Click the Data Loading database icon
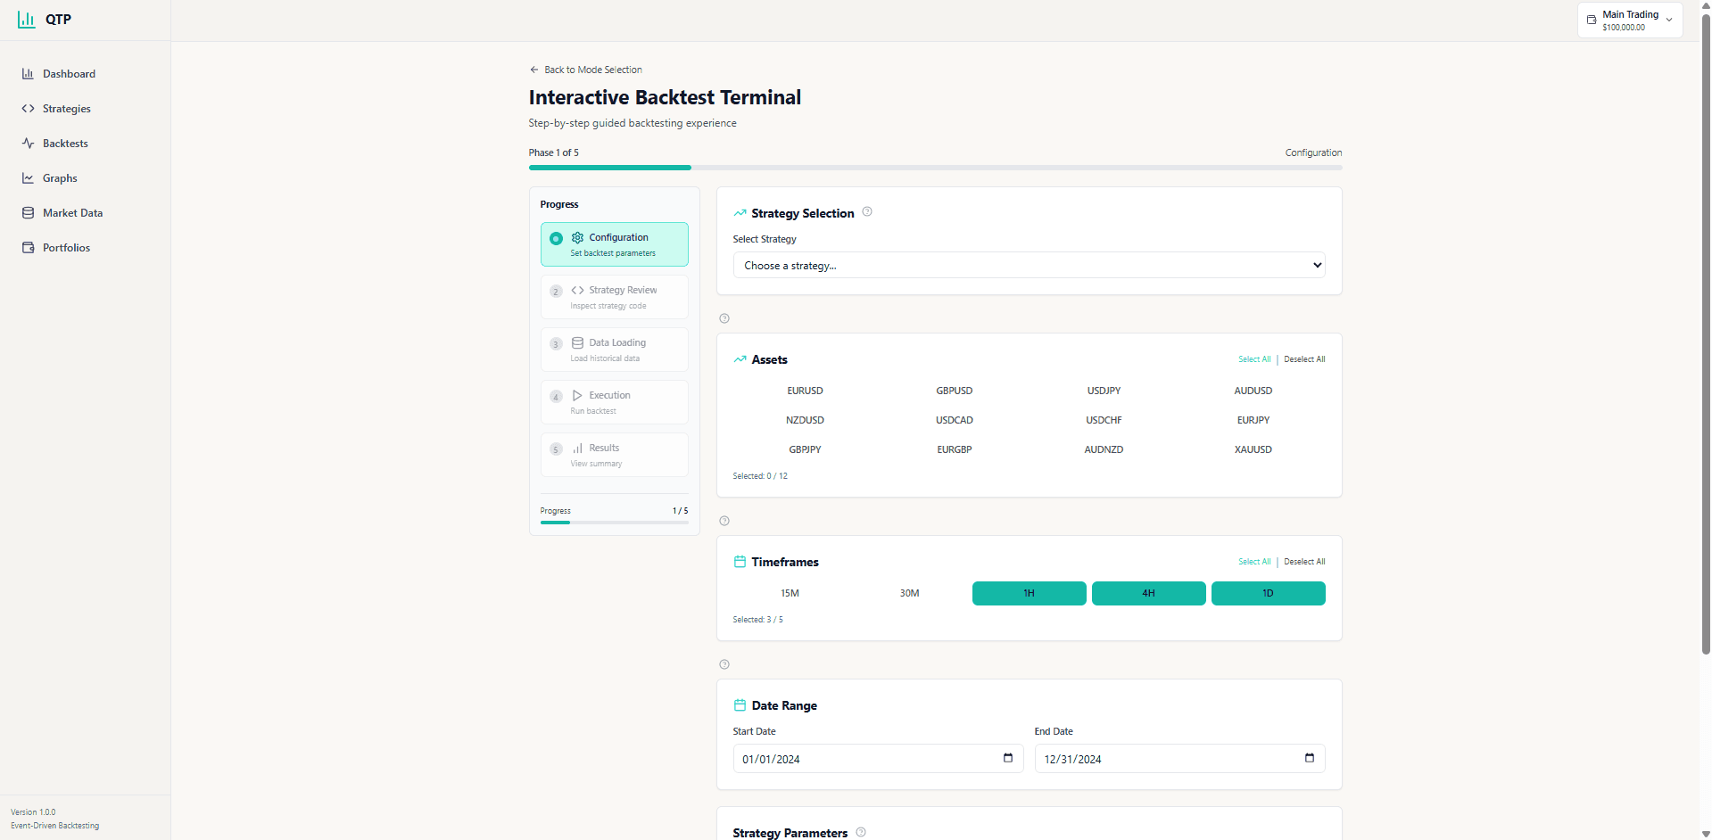This screenshot has width=1712, height=840. coord(577,342)
